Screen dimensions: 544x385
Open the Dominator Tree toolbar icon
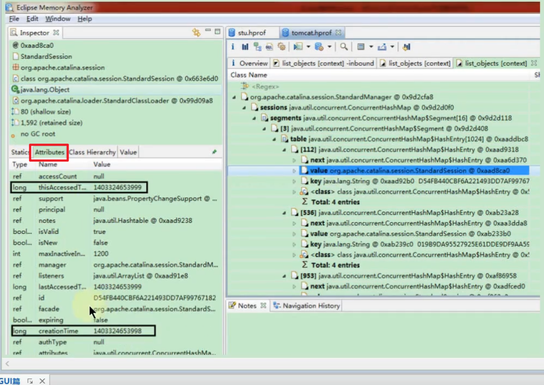coord(257,47)
